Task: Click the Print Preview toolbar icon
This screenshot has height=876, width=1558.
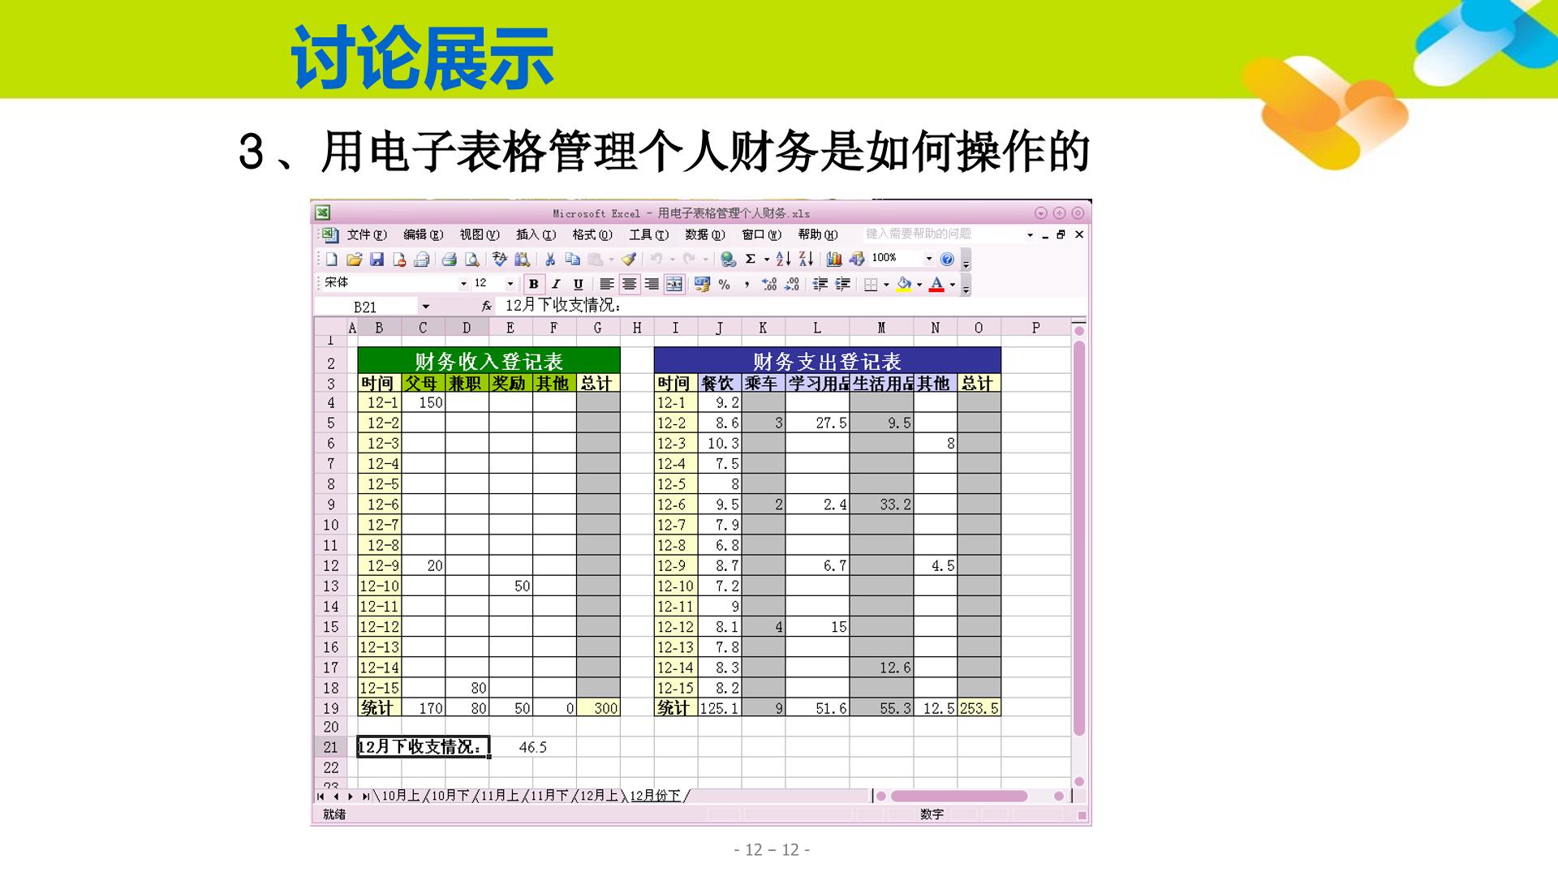Action: pos(471,260)
